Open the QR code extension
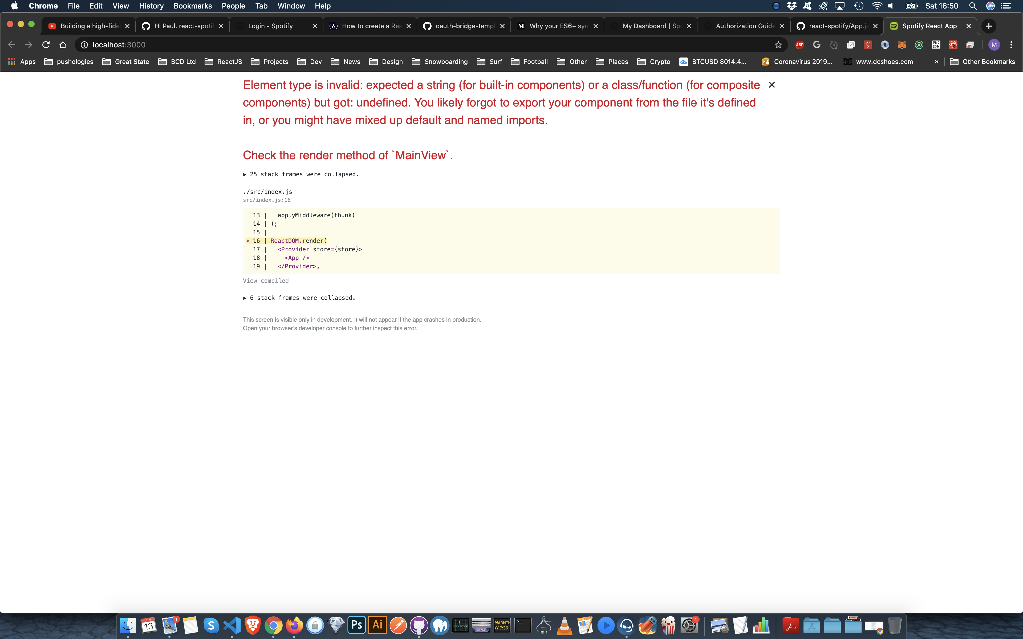The width and height of the screenshot is (1023, 639). point(936,44)
